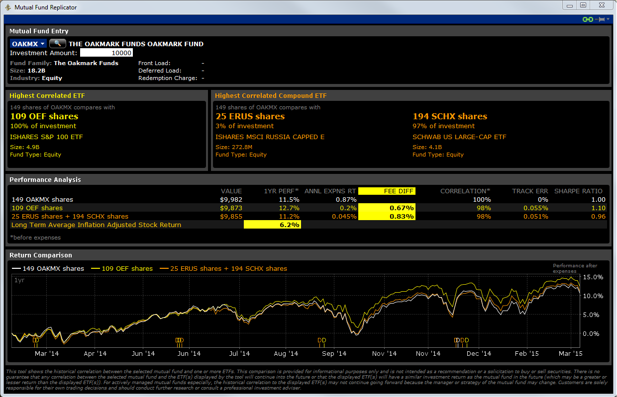
Task: Click the highlighted 6.2% value
Action: tap(272, 225)
